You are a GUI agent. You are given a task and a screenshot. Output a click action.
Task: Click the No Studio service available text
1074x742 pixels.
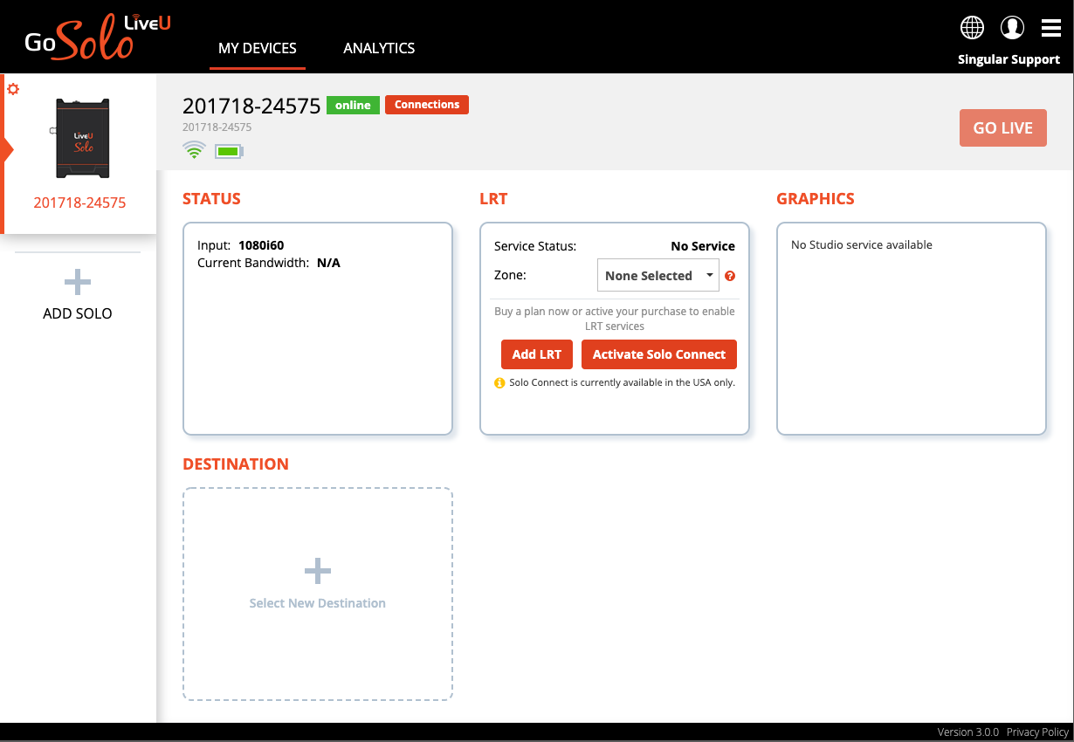point(862,245)
